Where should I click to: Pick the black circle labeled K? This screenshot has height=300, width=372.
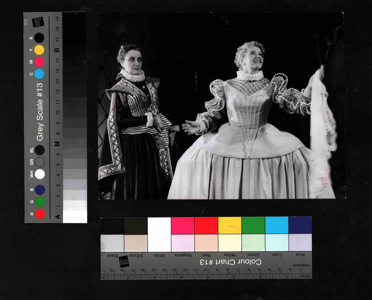click(39, 38)
